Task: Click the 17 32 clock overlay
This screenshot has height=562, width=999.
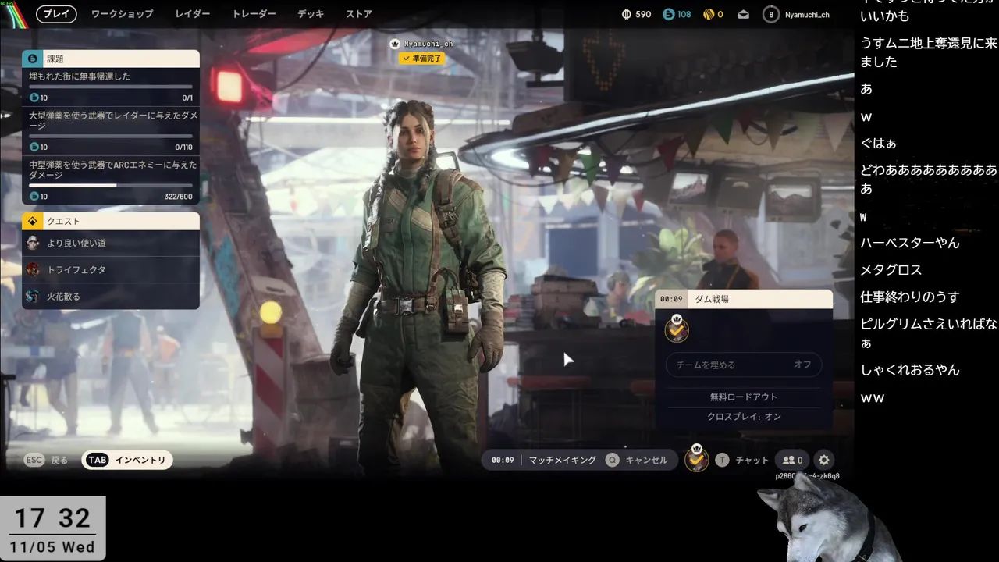Action: tap(52, 518)
